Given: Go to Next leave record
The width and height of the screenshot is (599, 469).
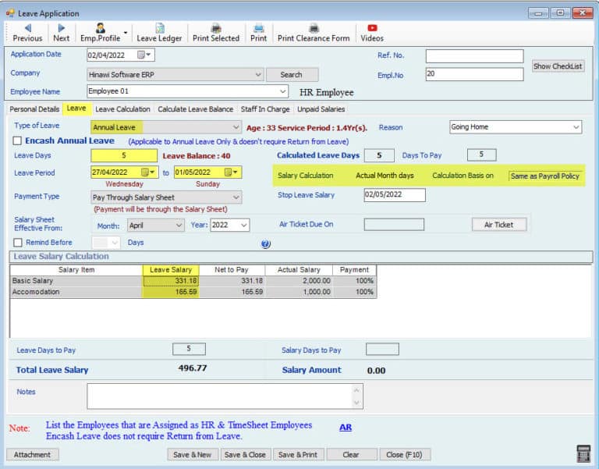Looking at the screenshot, I should tap(61, 33).
